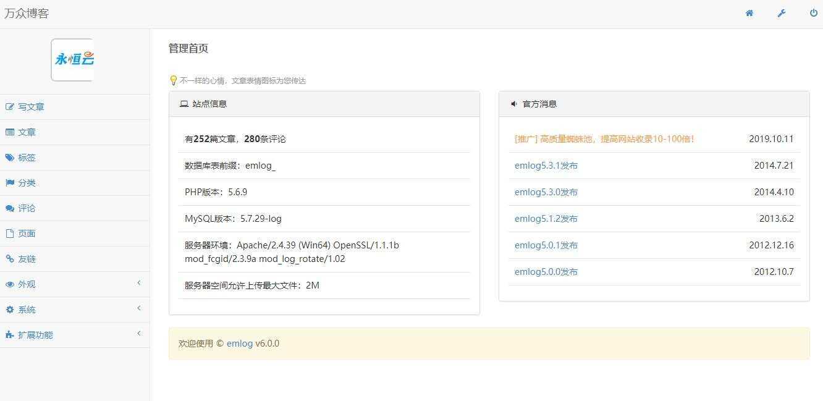
Task: Select the 分类 (categories) flag icon
Action: tap(10, 182)
